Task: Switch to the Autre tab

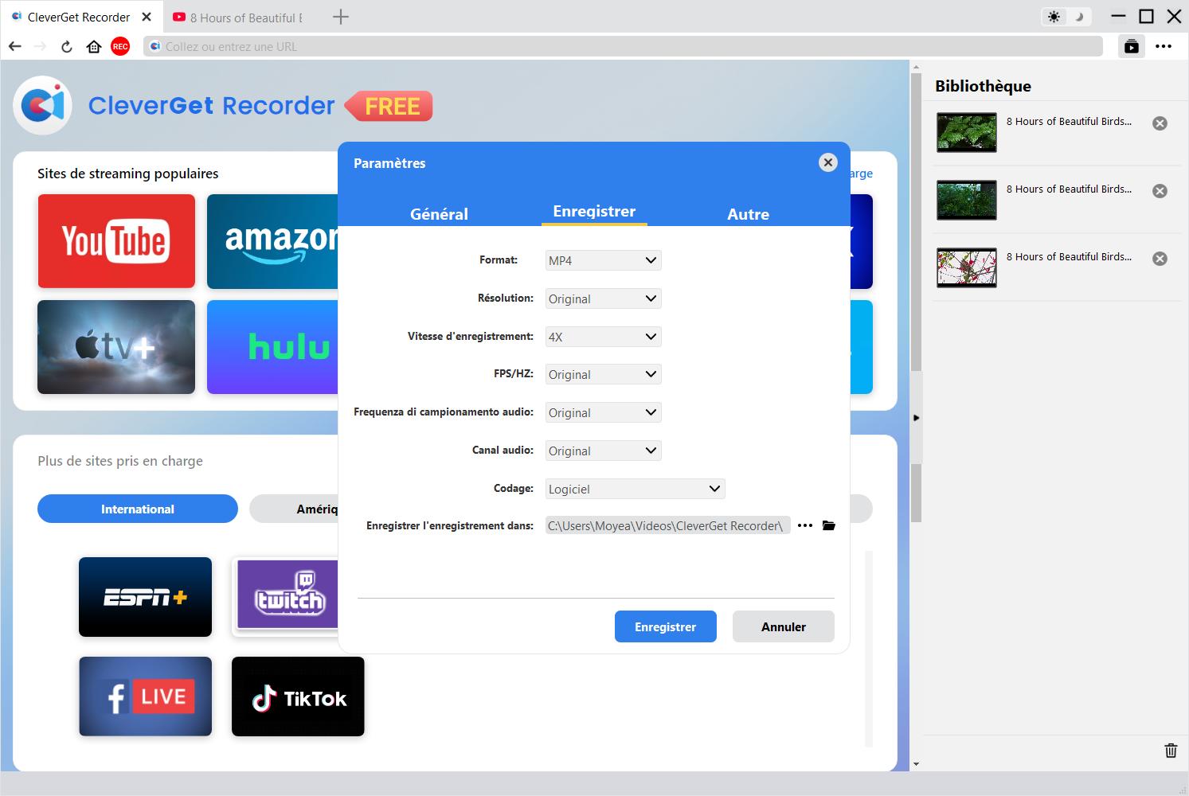Action: (748, 213)
